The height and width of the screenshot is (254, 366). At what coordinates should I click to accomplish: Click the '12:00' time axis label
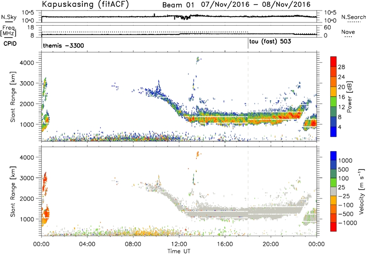point(179,244)
